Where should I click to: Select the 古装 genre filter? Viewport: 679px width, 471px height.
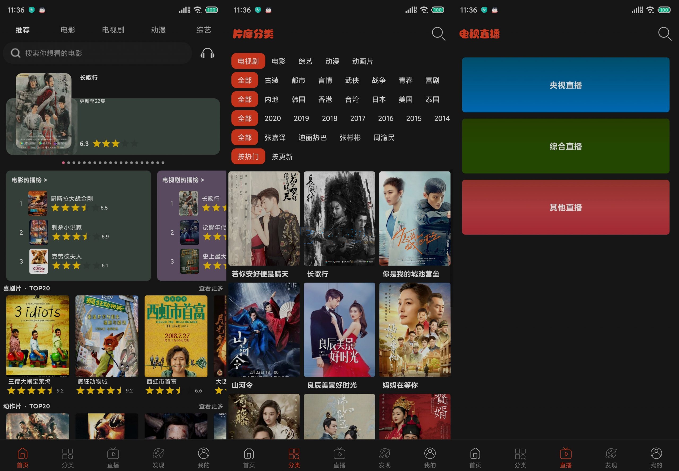[272, 80]
